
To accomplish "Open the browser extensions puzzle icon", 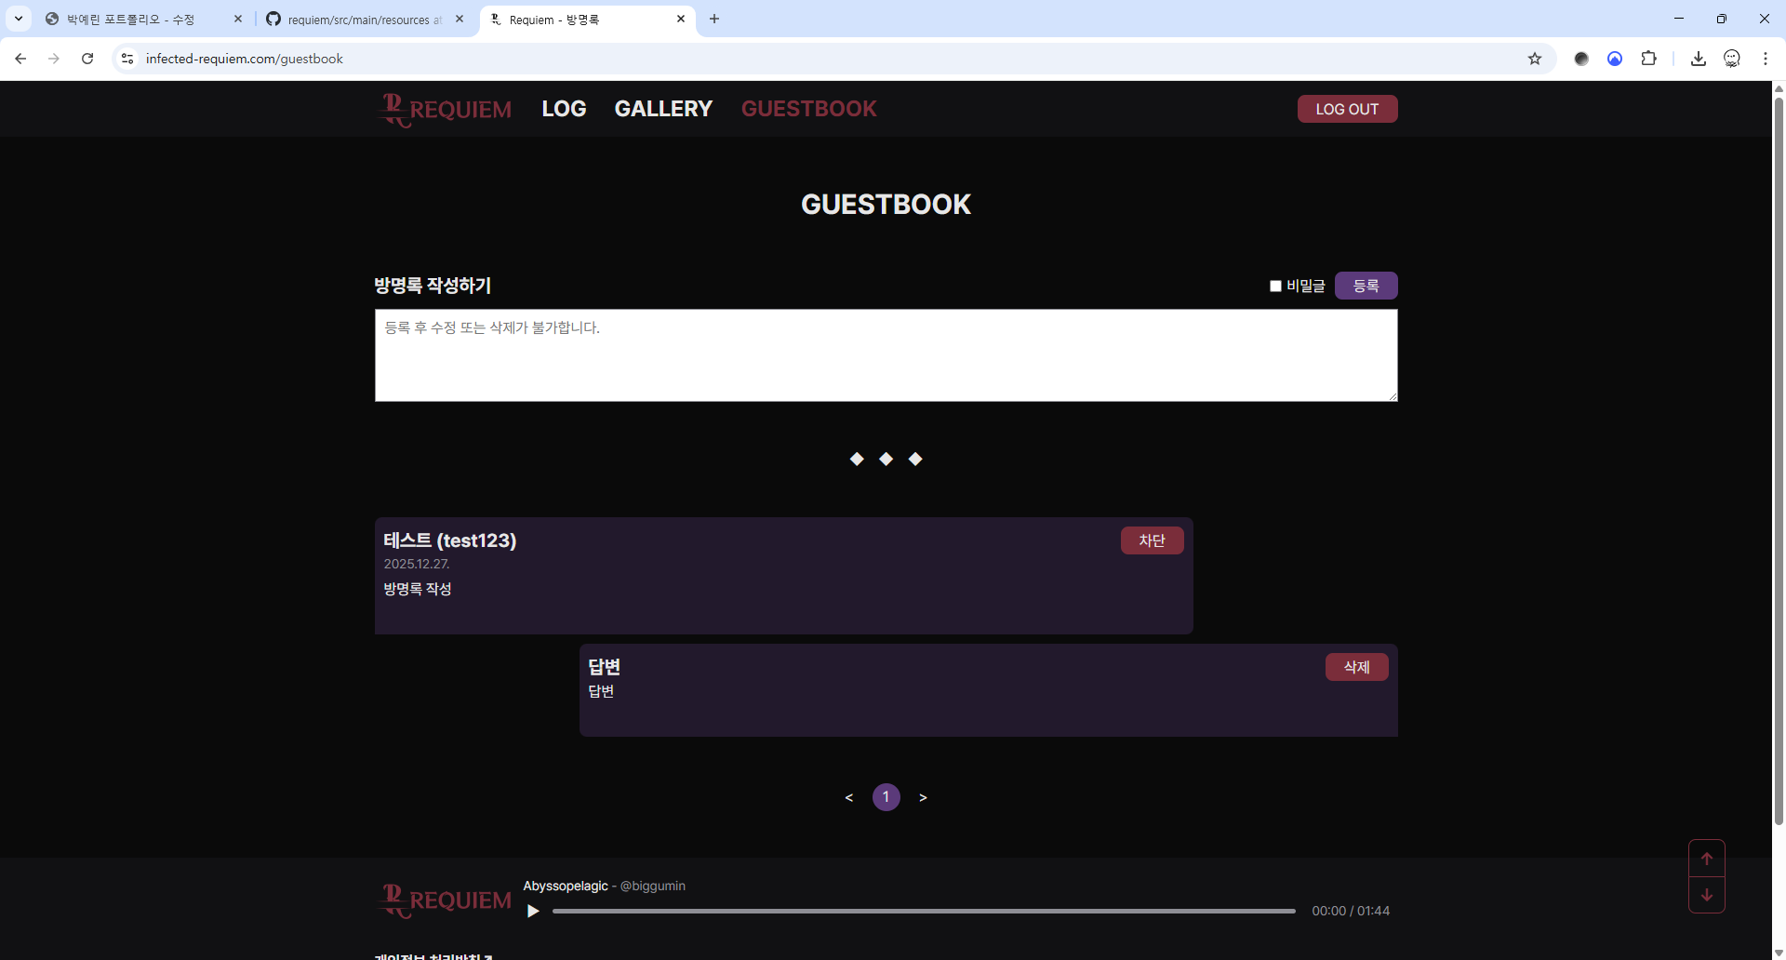I will [1648, 59].
